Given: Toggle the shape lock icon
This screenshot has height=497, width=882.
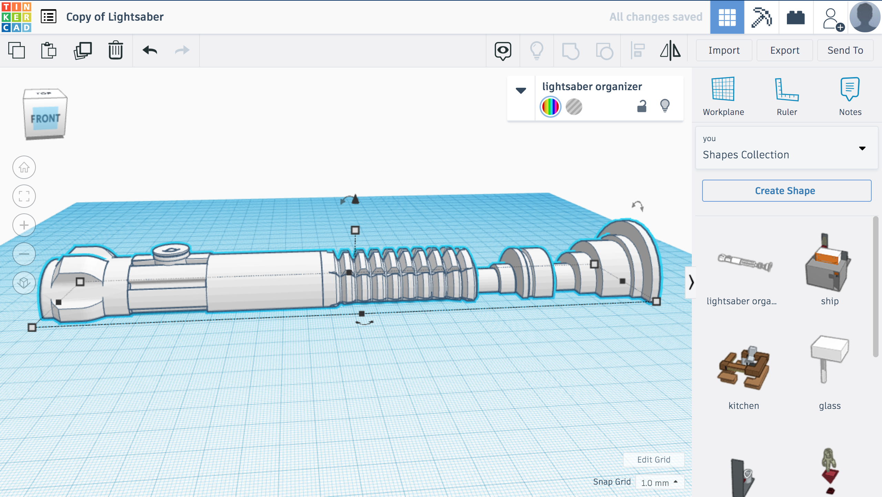Looking at the screenshot, I should point(642,106).
